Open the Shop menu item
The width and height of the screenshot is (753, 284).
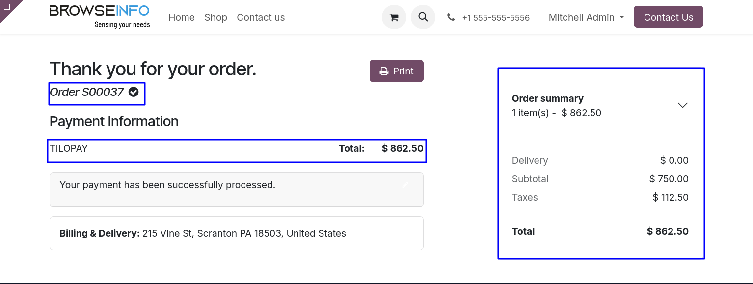[x=216, y=17]
